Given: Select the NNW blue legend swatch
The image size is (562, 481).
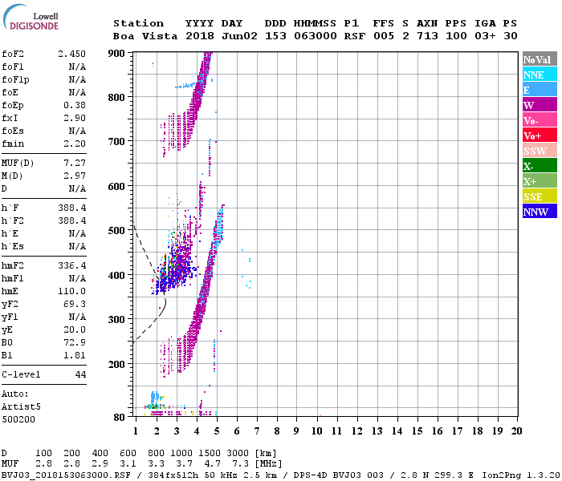Looking at the screenshot, I should 540,211.
